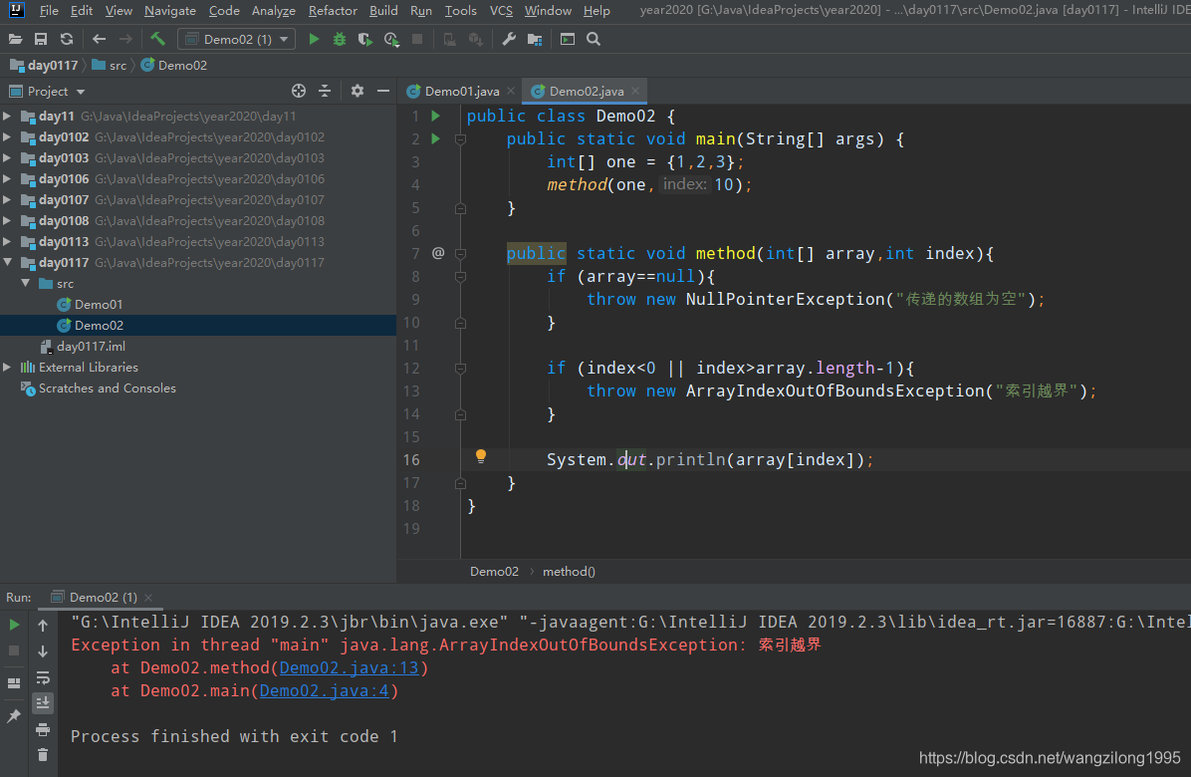Open the Run Anything toolbar icon

pos(568,39)
